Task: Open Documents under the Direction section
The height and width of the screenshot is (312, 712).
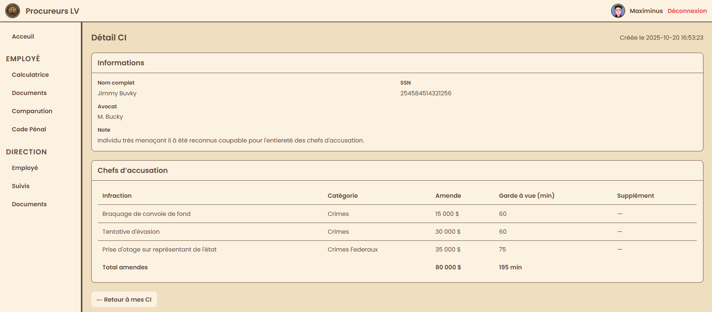Action: (29, 204)
